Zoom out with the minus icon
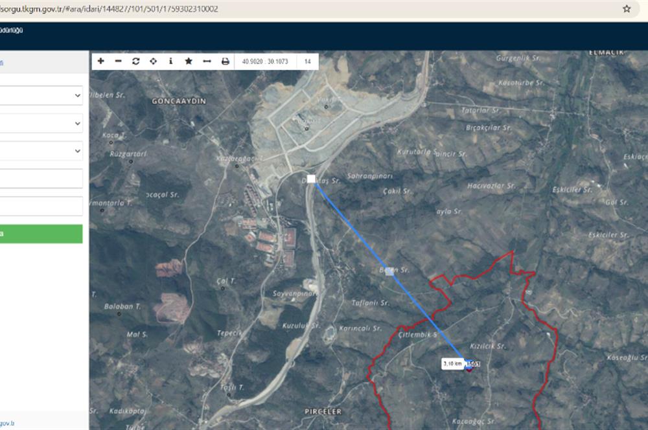The image size is (648, 430). point(118,61)
